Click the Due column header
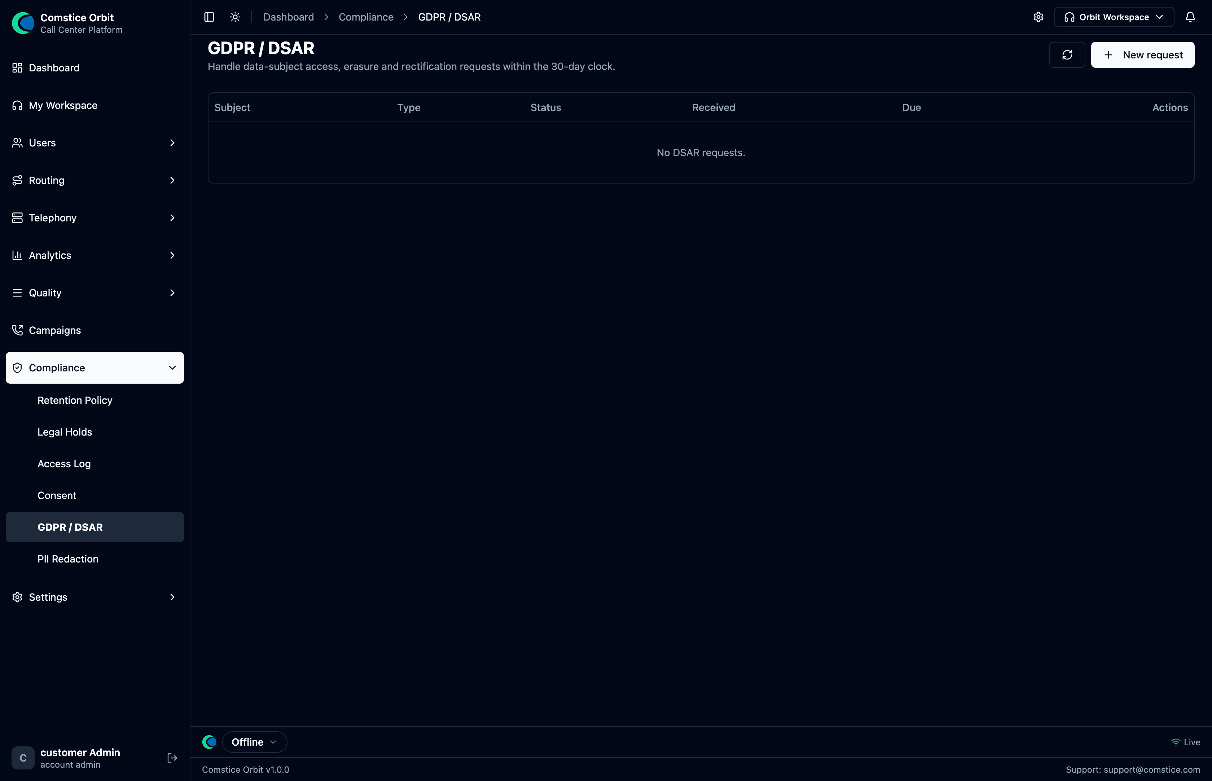1212x781 pixels. (911, 107)
